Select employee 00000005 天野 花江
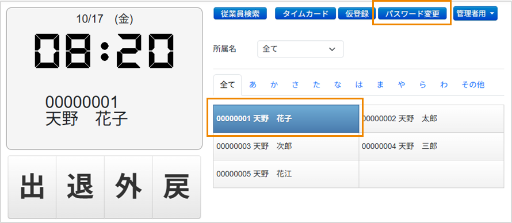The width and height of the screenshot is (512, 223). (286, 174)
